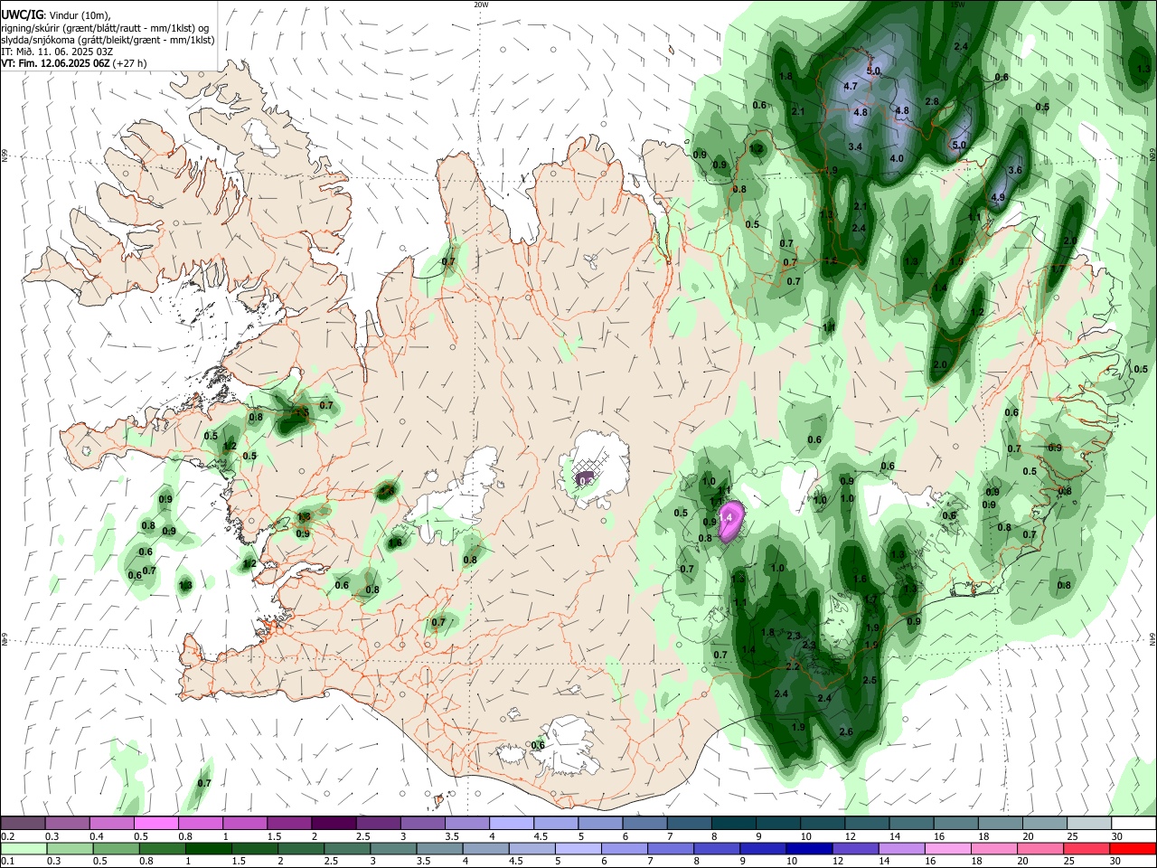Pick the bright pink 0.5 legend swatch
1157x868 pixels.
155,823
